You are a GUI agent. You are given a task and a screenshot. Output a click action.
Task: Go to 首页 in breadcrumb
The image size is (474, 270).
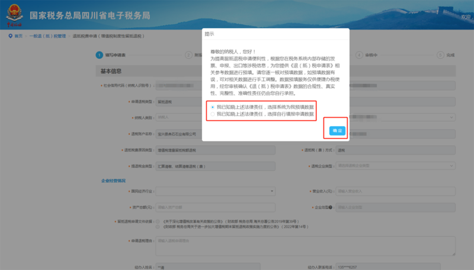tap(18, 36)
